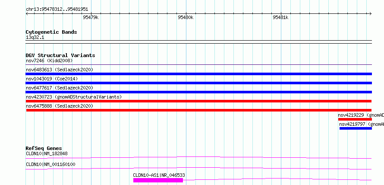Click the left arrow of the ruler

click(x=27, y=14)
